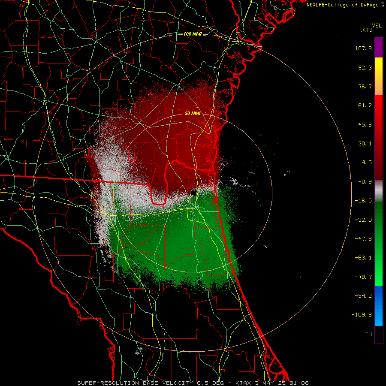The height and width of the screenshot is (386, 386).
Task: Click the [KT] units label
Action: [x=366, y=30]
